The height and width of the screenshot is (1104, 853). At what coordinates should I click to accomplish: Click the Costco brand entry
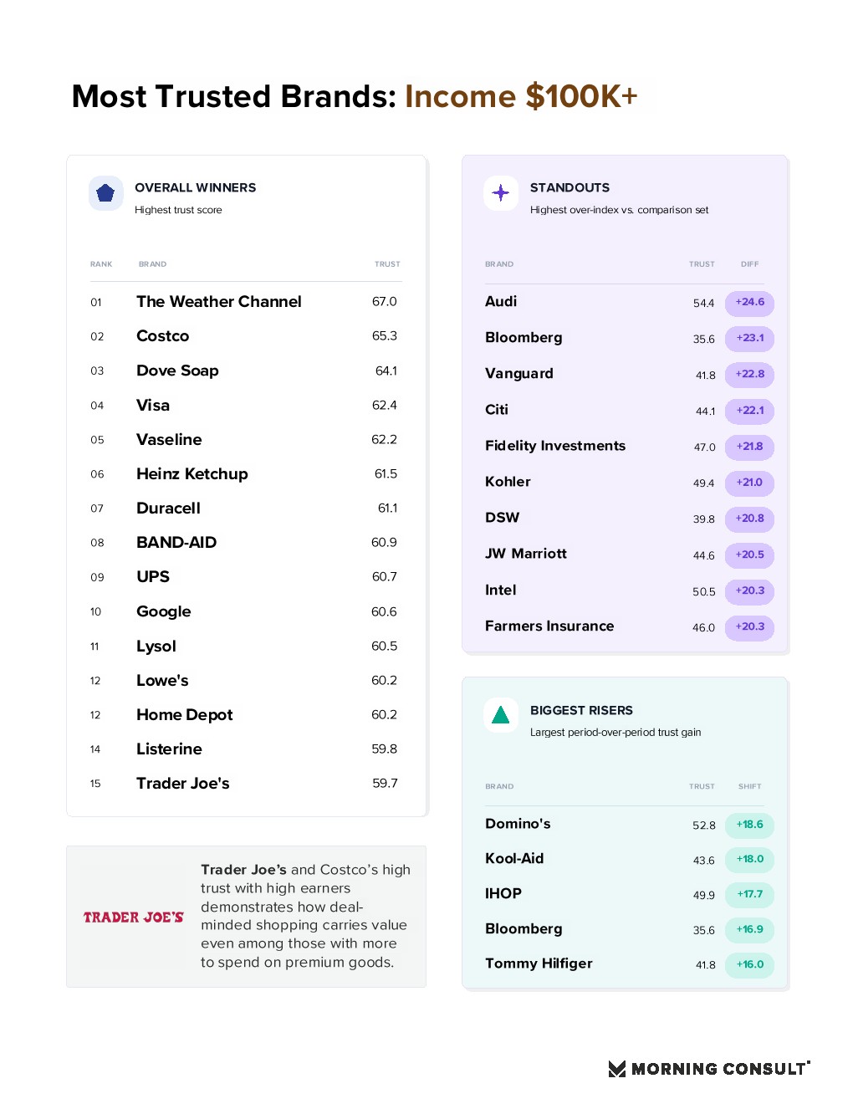tap(163, 336)
